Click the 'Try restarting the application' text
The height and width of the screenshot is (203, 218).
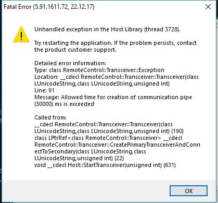click(73, 43)
